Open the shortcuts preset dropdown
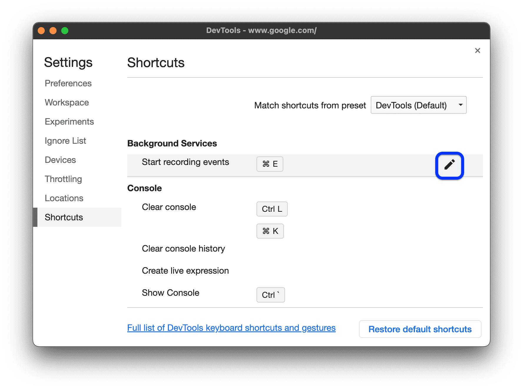 [x=418, y=105]
